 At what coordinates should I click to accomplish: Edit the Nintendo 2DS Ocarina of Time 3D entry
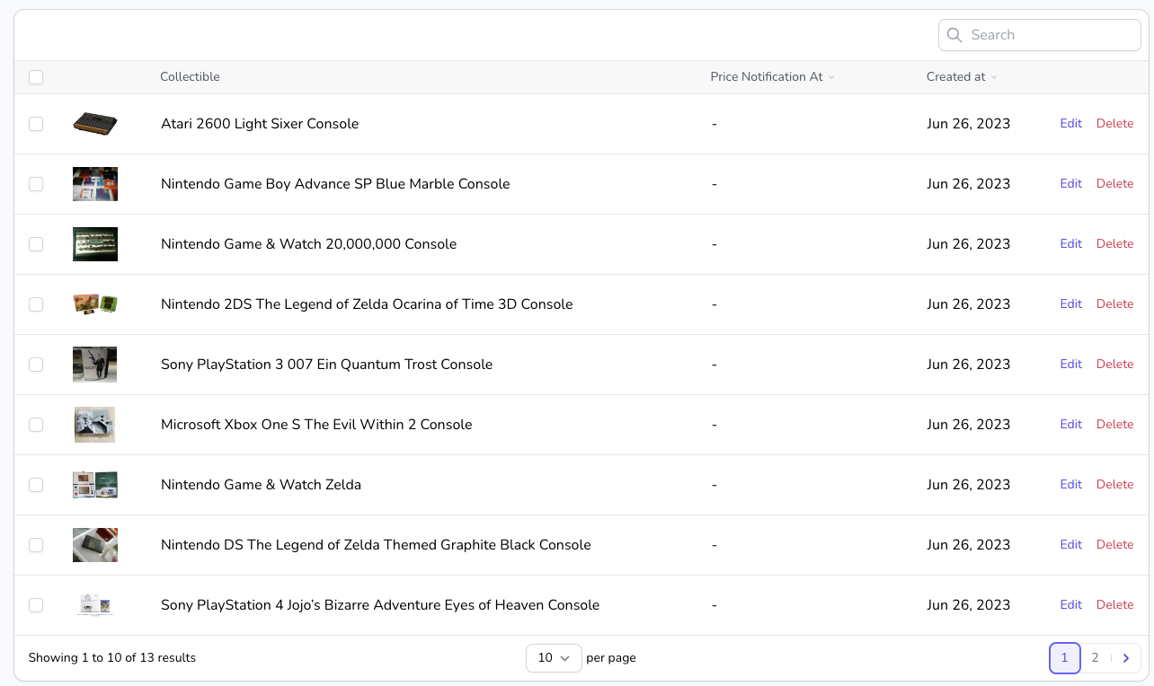coord(1071,304)
